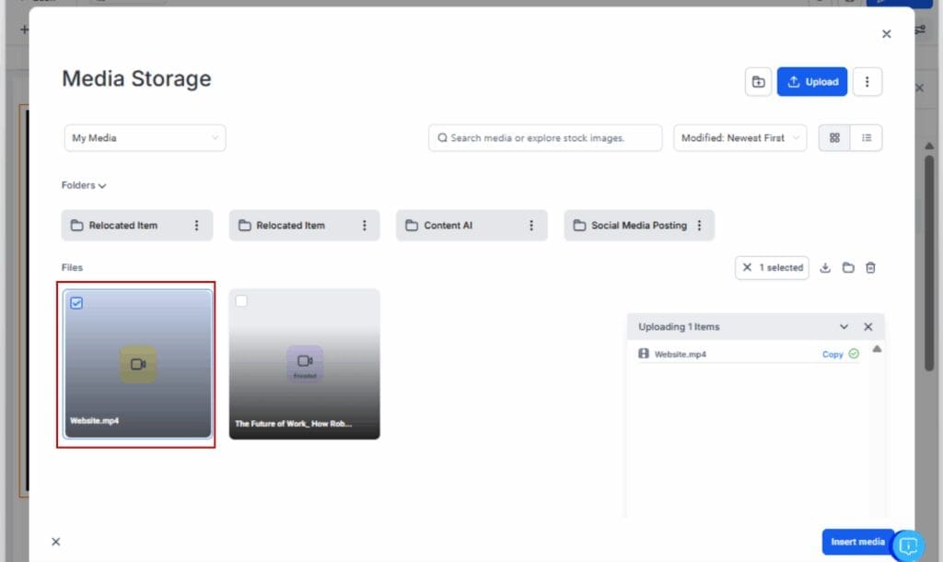Click the search media input field

click(x=545, y=138)
